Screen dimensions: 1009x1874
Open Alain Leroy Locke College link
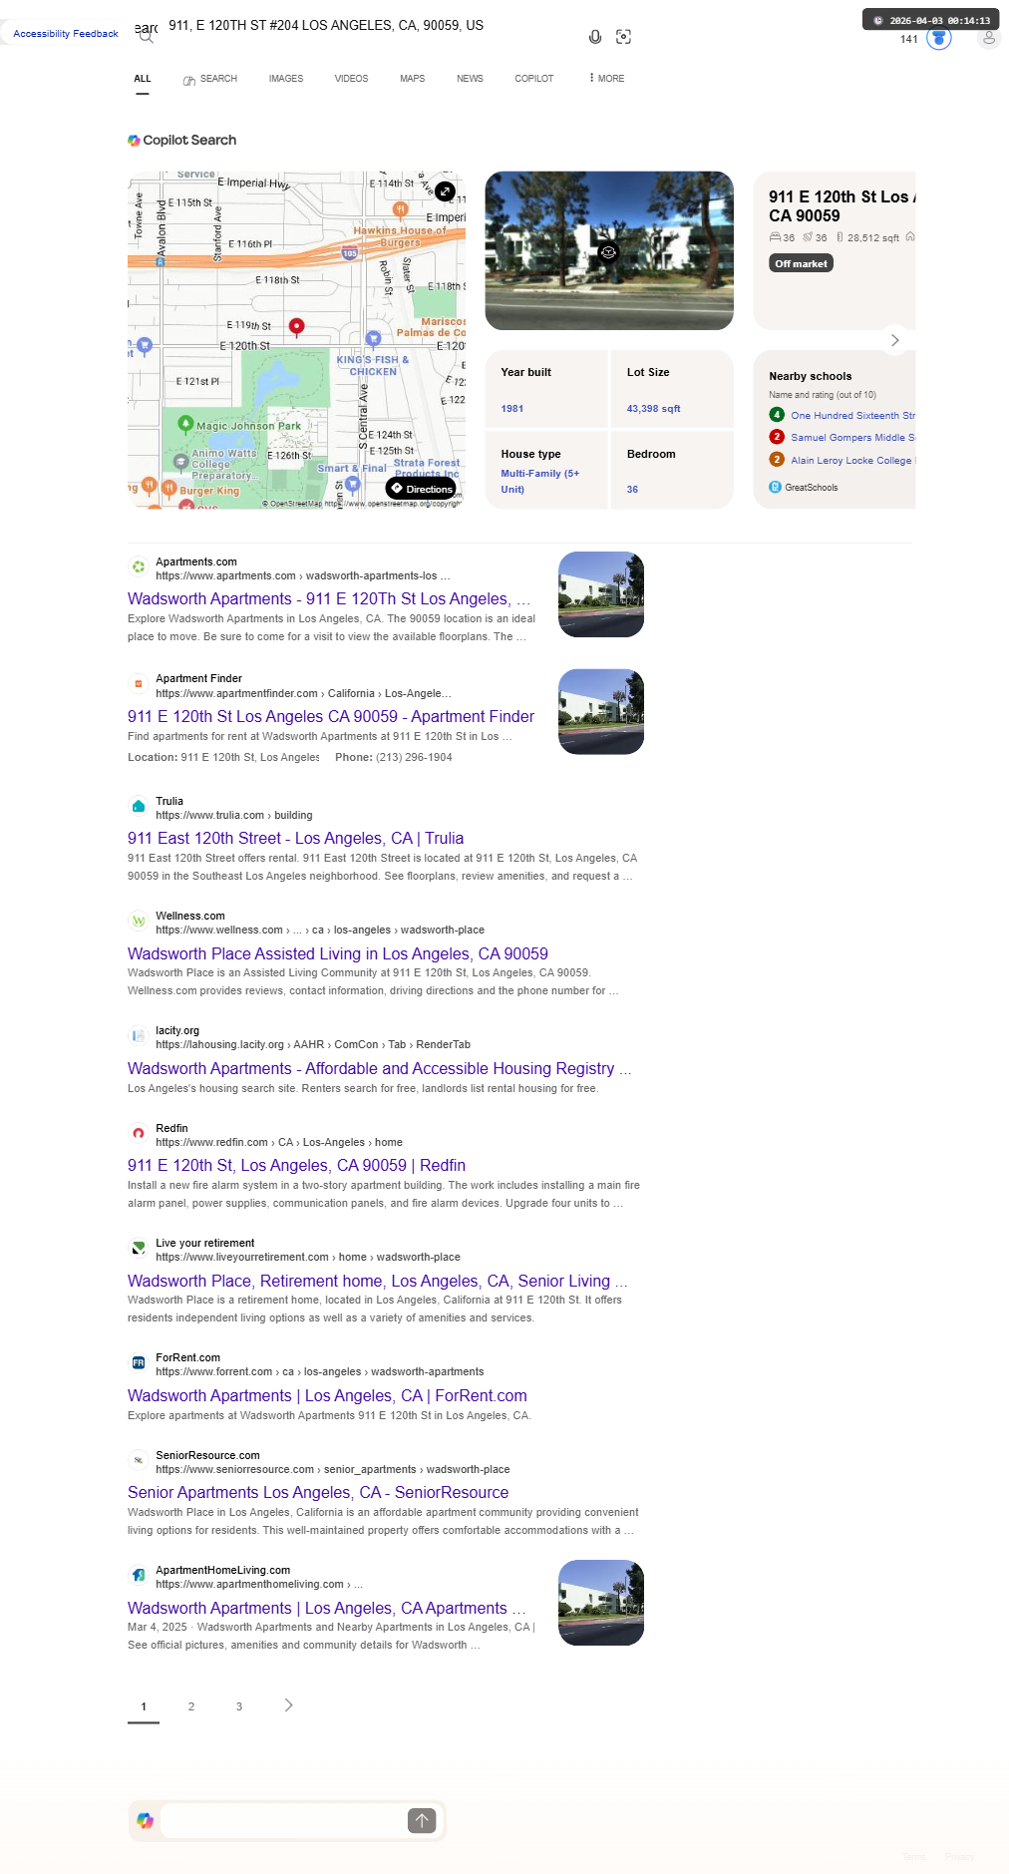click(x=852, y=460)
